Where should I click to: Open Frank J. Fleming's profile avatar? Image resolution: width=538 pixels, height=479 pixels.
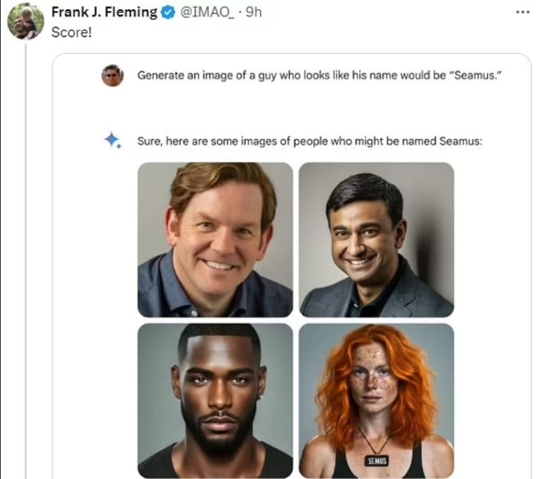(25, 21)
